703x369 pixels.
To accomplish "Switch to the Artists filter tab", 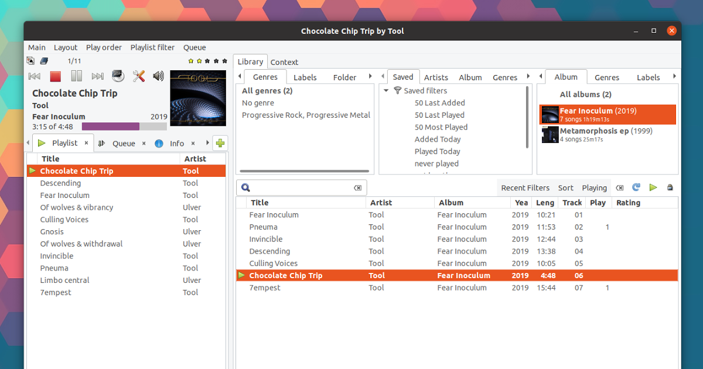I will tap(436, 77).
